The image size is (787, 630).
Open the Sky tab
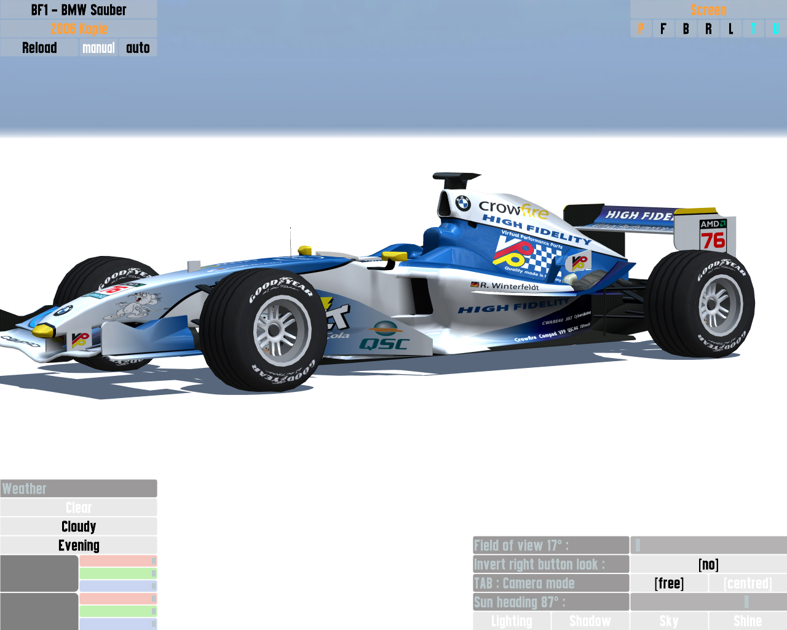point(669,621)
